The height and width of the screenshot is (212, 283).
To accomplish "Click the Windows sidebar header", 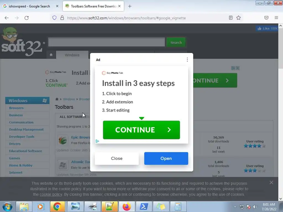I will [x=27, y=100].
